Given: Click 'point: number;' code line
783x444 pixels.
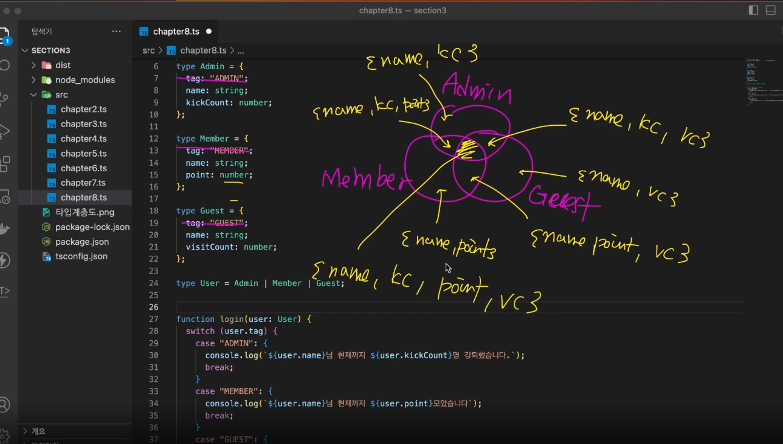Looking at the screenshot, I should (x=219, y=175).
